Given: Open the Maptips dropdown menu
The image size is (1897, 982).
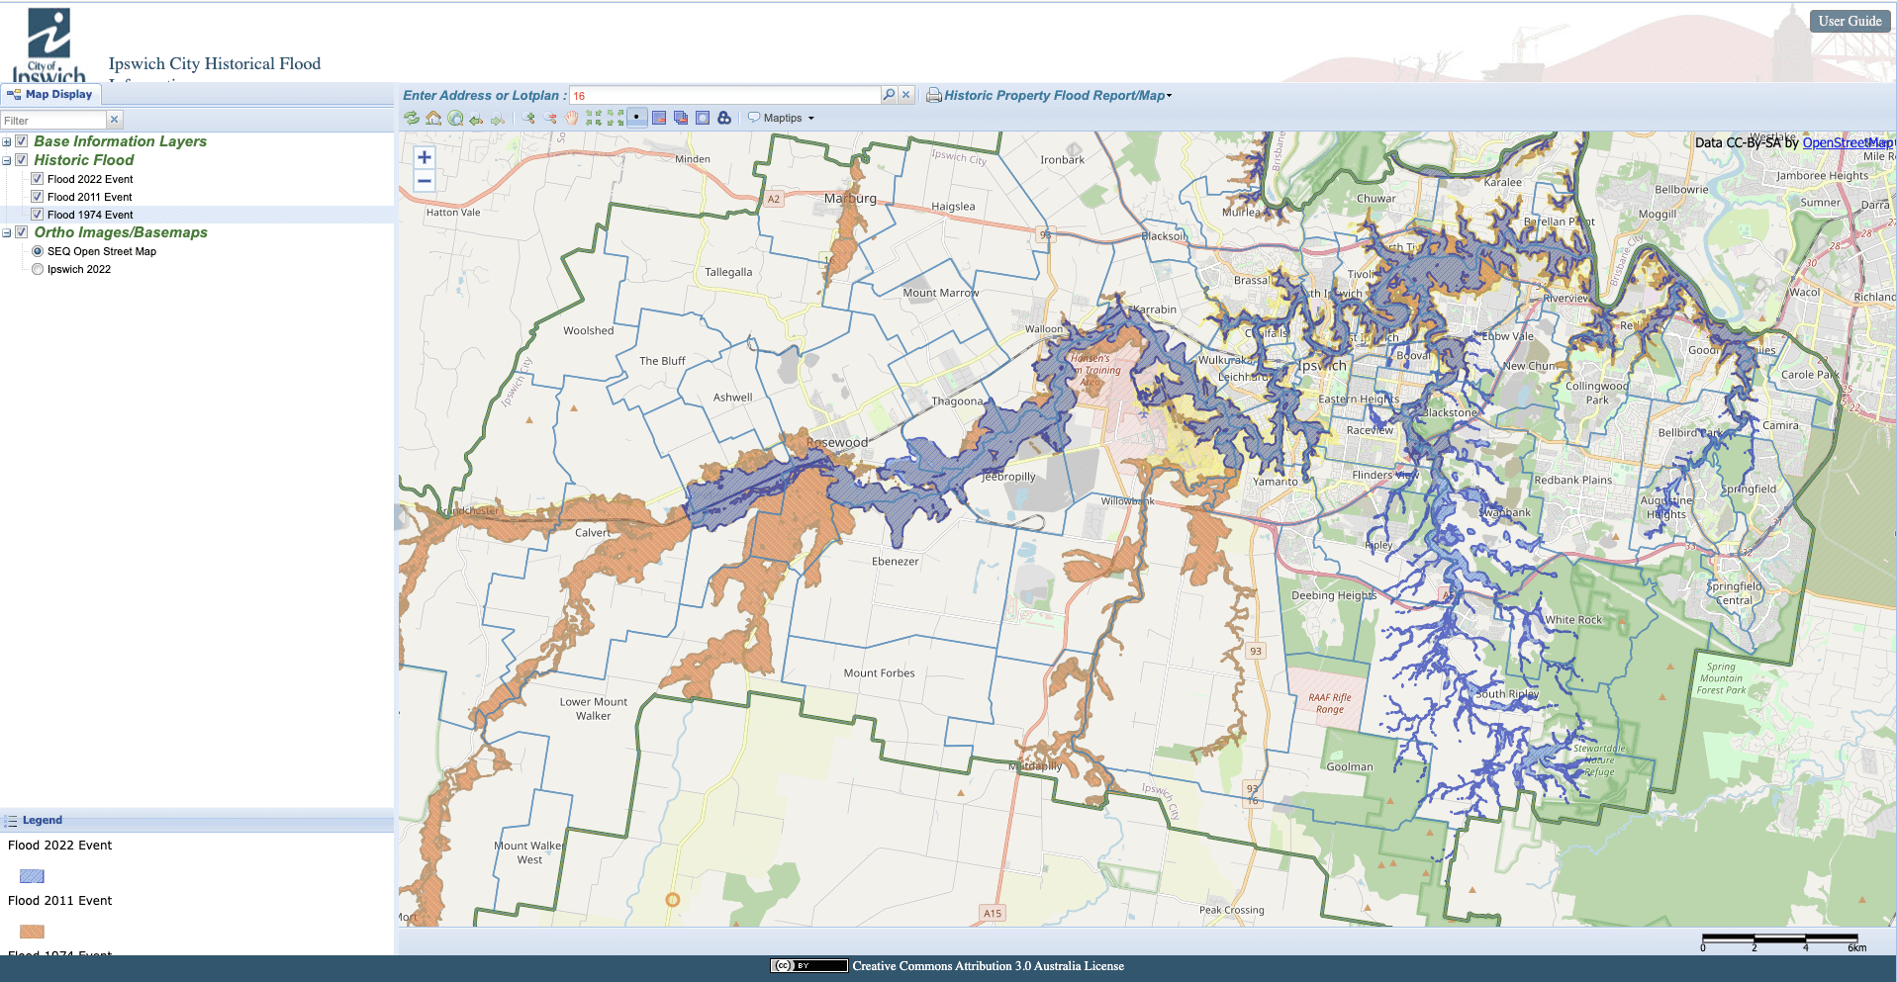Looking at the screenshot, I should click(782, 118).
